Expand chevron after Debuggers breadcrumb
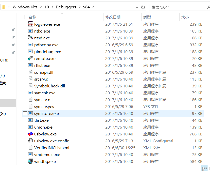Viewport: 210px width, 171px height. coord(80,7)
